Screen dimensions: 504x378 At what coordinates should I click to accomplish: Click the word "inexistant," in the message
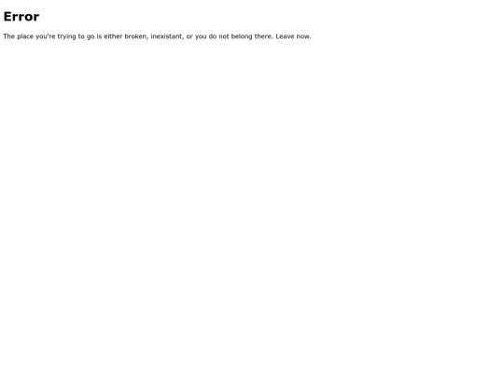(x=167, y=36)
